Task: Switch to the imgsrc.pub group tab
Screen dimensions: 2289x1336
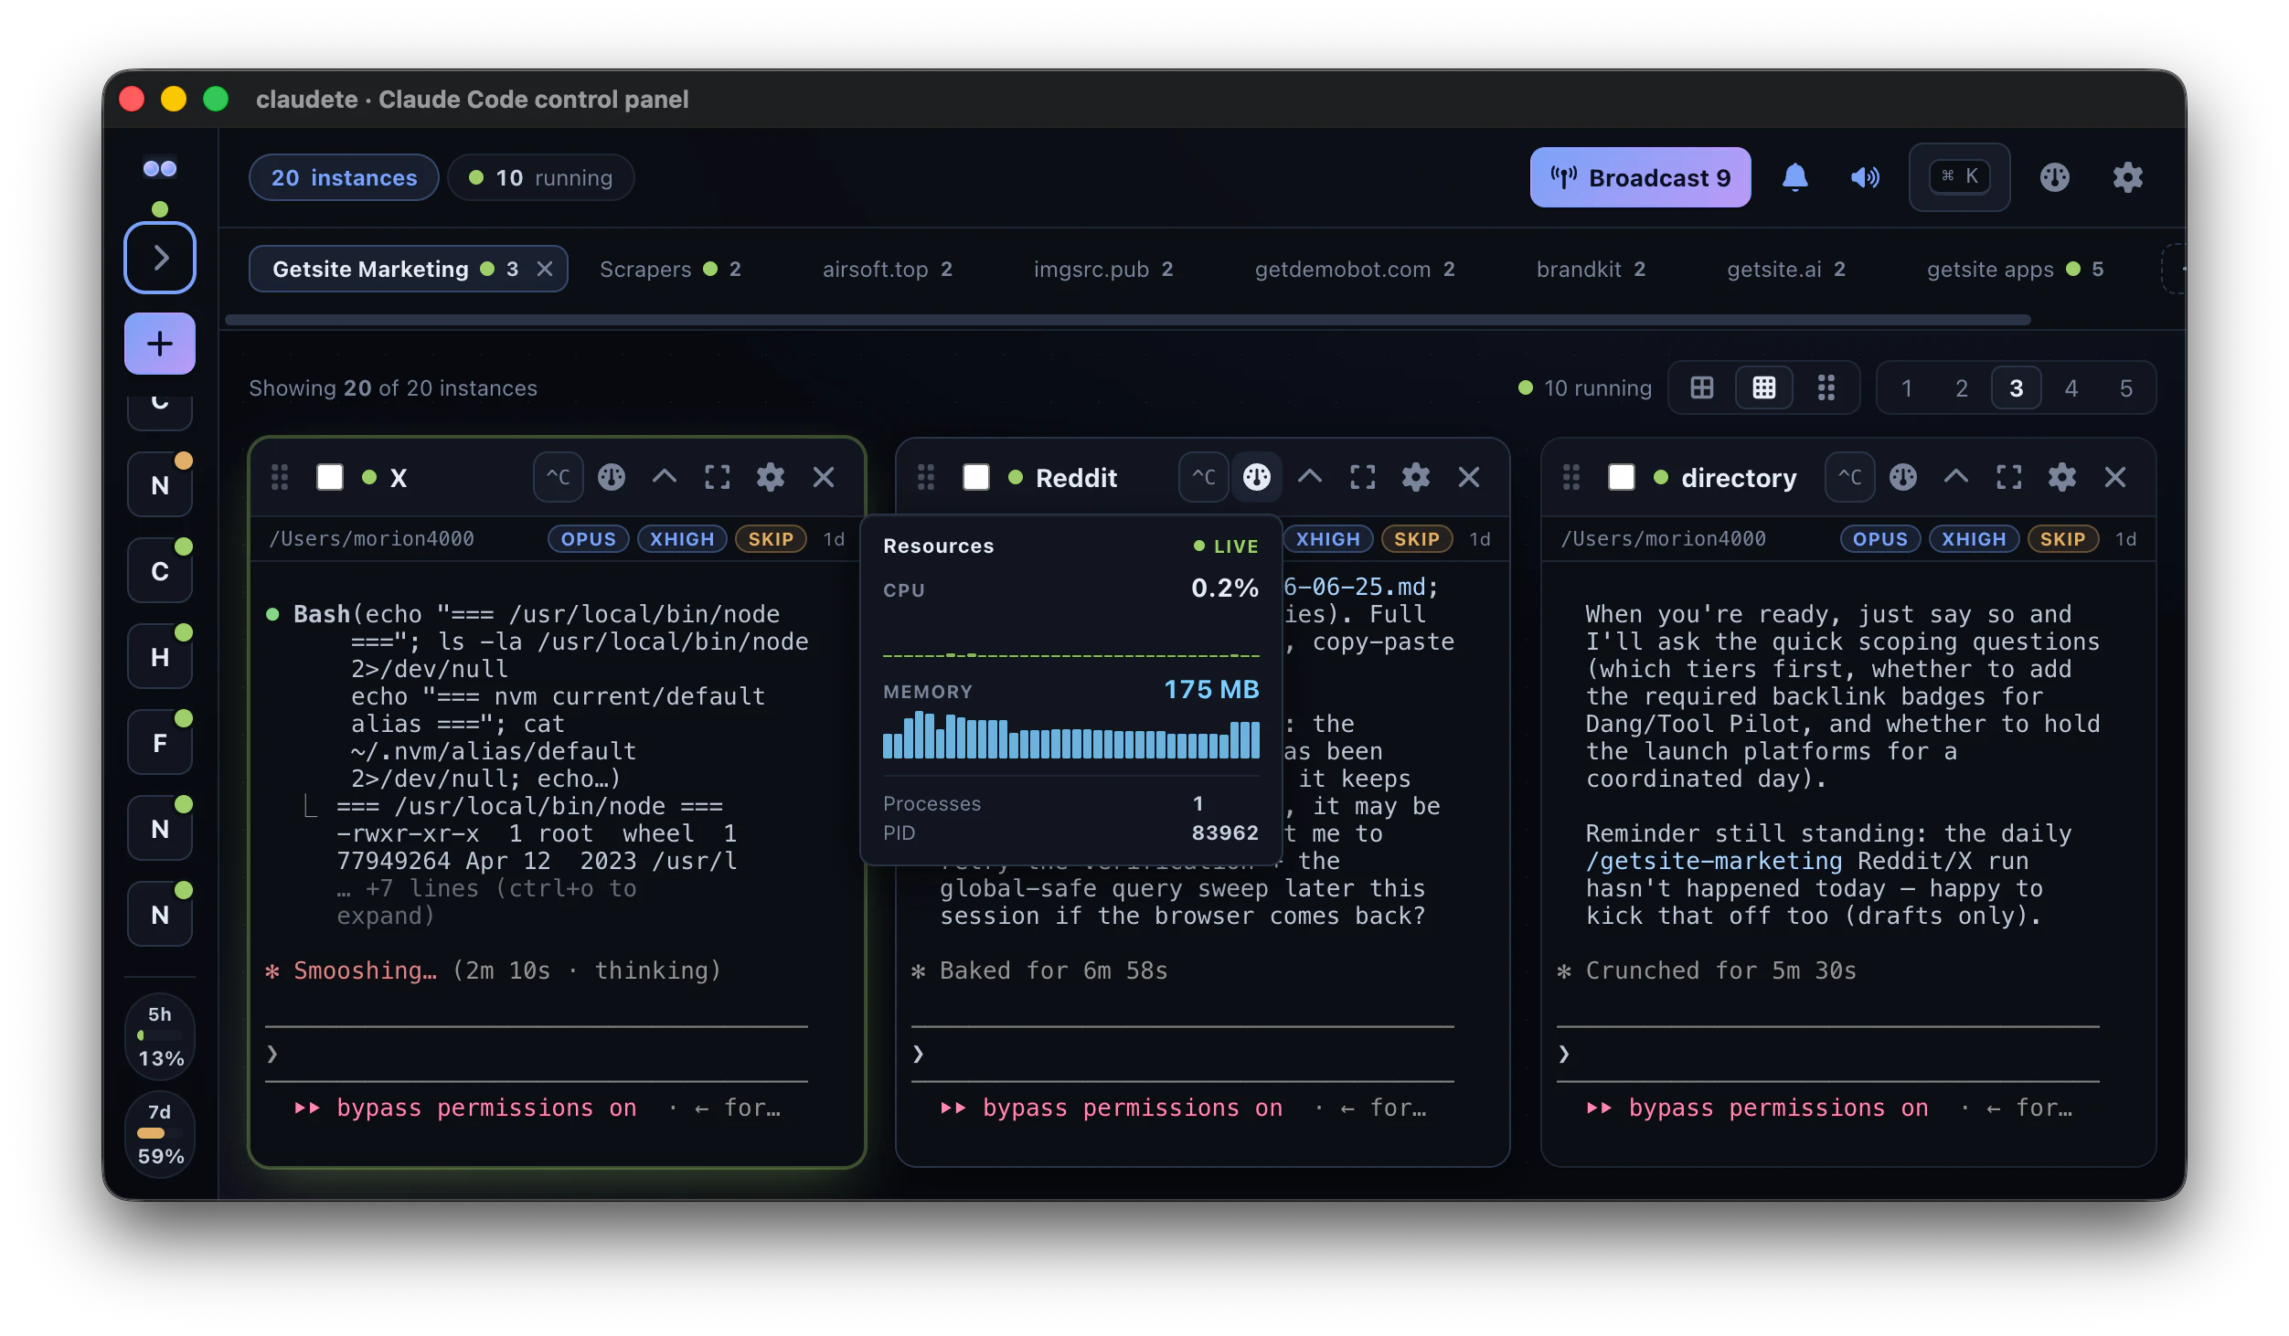Action: point(1102,269)
